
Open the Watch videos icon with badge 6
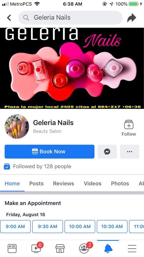36,248
